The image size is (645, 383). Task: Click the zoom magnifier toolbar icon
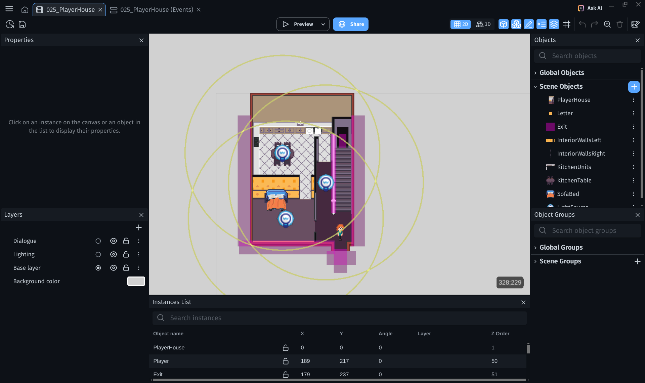click(607, 24)
